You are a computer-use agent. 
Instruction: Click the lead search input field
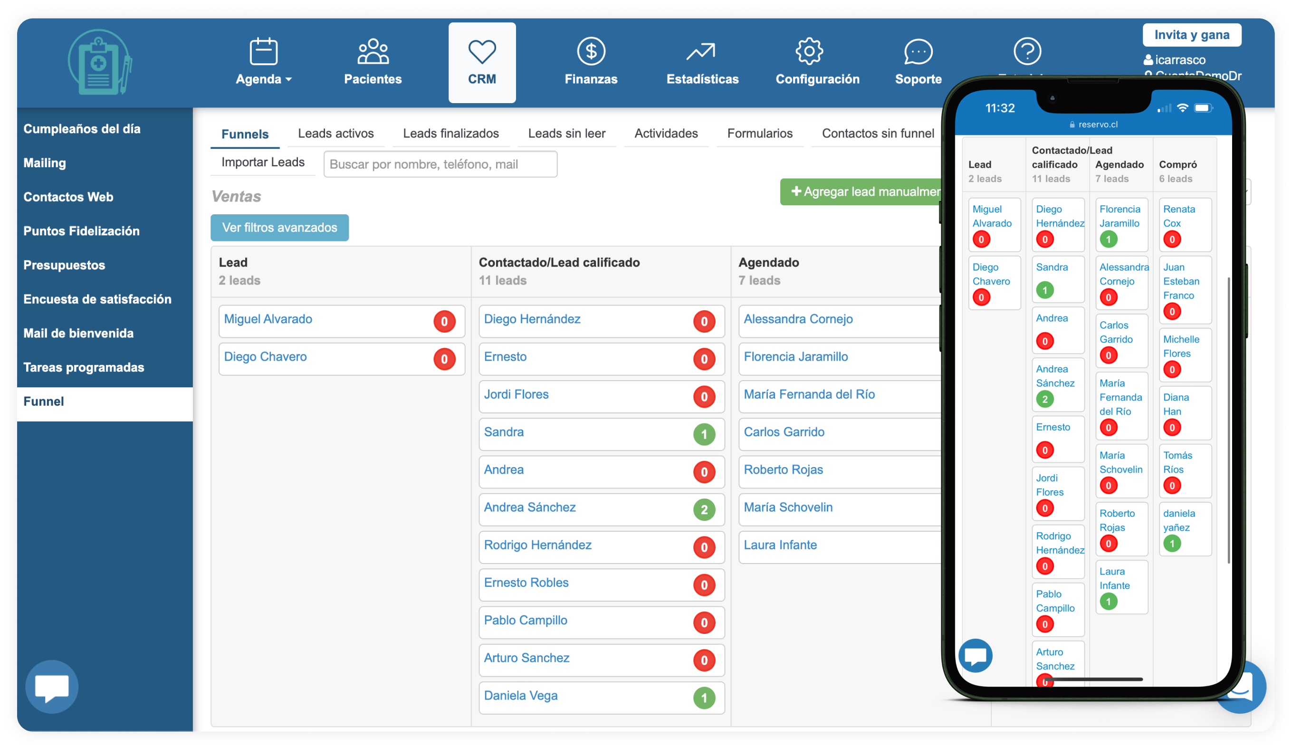coord(440,164)
